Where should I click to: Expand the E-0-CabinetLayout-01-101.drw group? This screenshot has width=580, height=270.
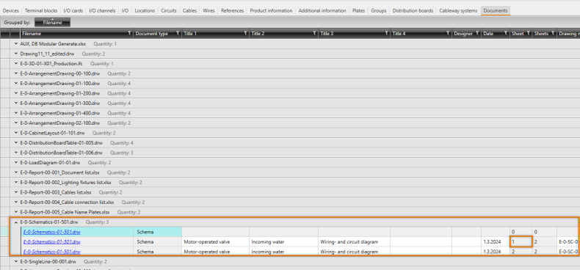click(16, 132)
